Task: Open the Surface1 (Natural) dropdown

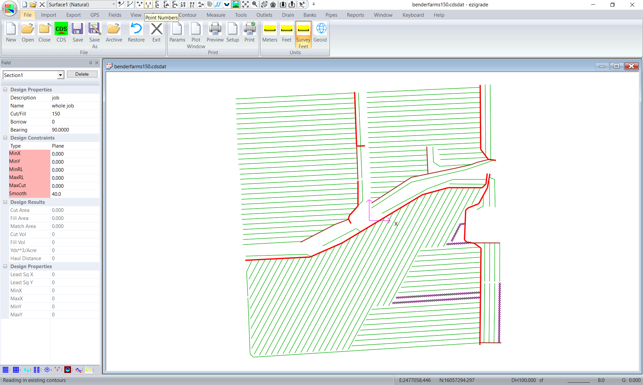Action: click(114, 4)
